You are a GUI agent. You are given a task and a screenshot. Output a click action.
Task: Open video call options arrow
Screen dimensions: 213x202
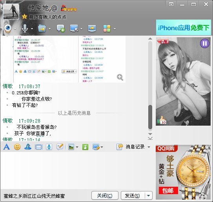point(15,29)
